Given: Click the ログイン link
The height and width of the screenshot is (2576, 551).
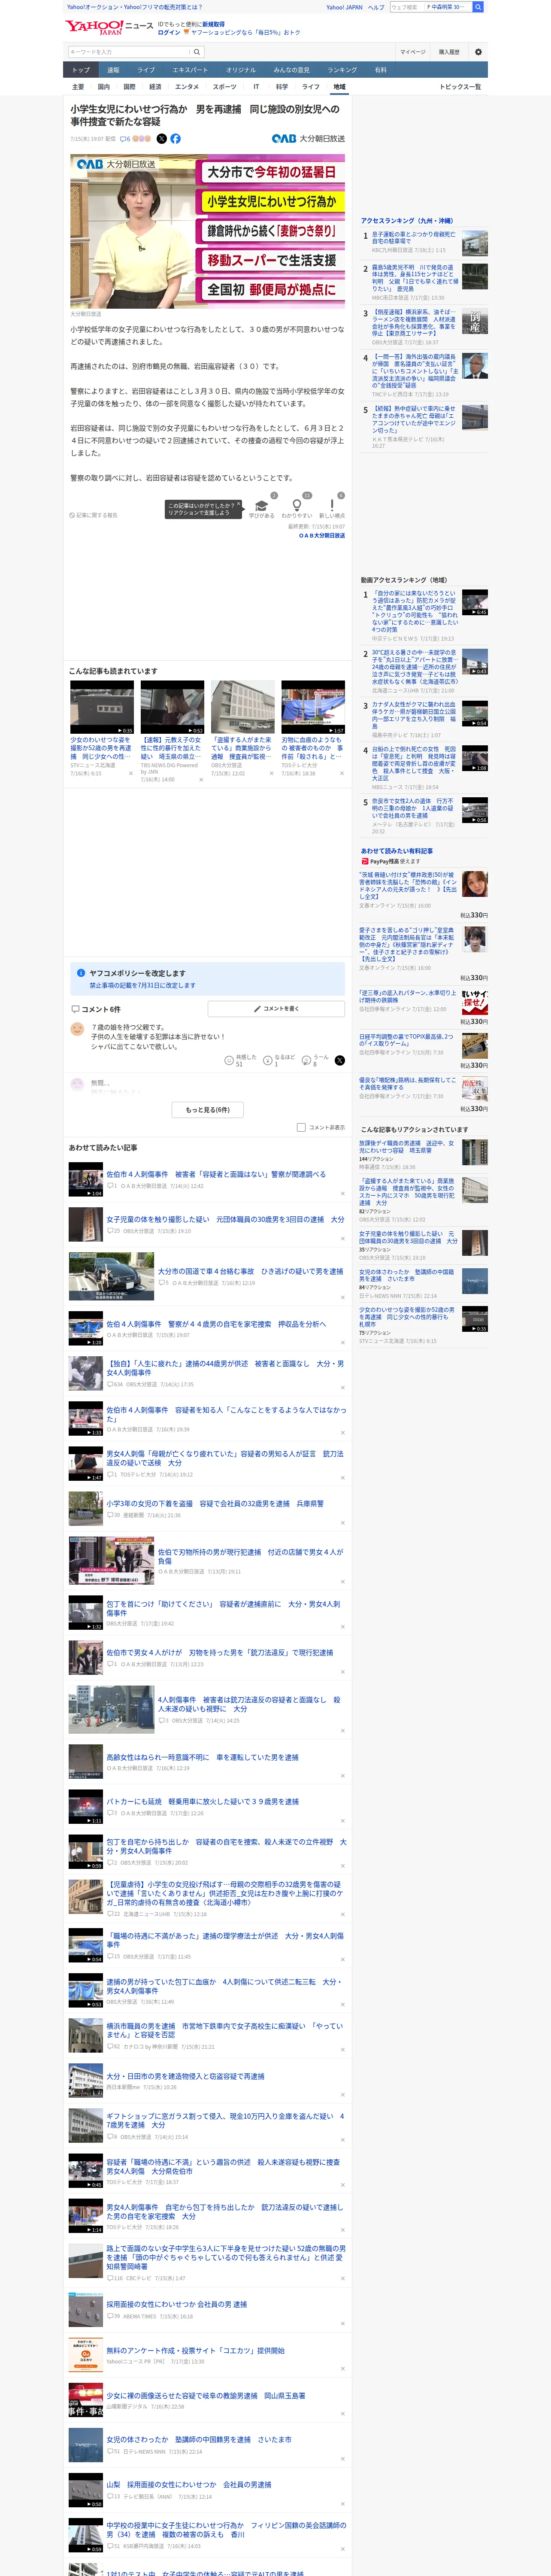Looking at the screenshot, I should pos(169,32).
